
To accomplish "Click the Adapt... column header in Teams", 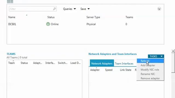I will tap(37, 63).
